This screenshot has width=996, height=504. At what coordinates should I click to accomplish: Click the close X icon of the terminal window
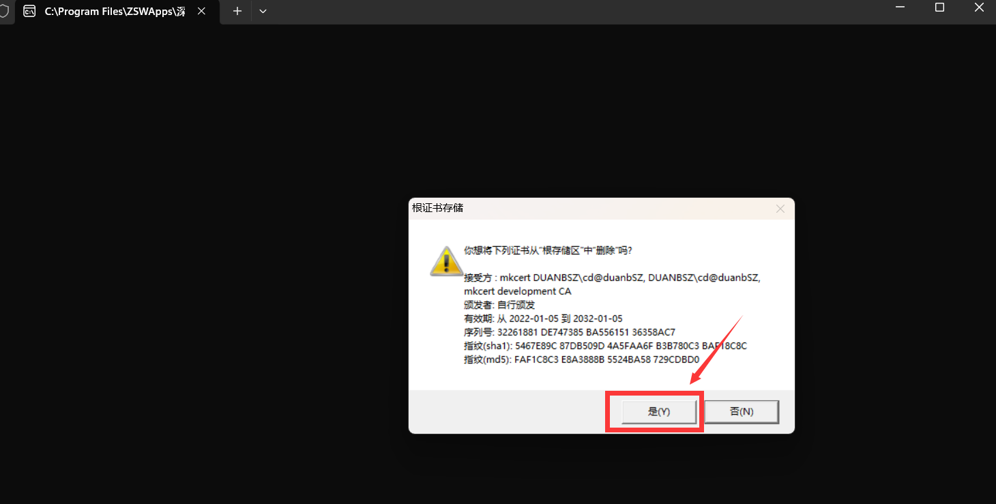pyautogui.click(x=979, y=8)
